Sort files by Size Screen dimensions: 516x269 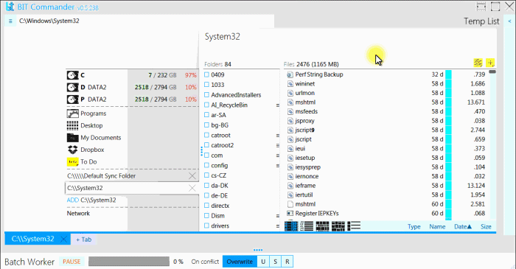coord(486,226)
